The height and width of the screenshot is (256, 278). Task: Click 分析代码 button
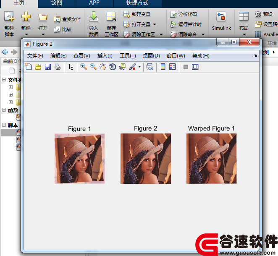(184, 14)
